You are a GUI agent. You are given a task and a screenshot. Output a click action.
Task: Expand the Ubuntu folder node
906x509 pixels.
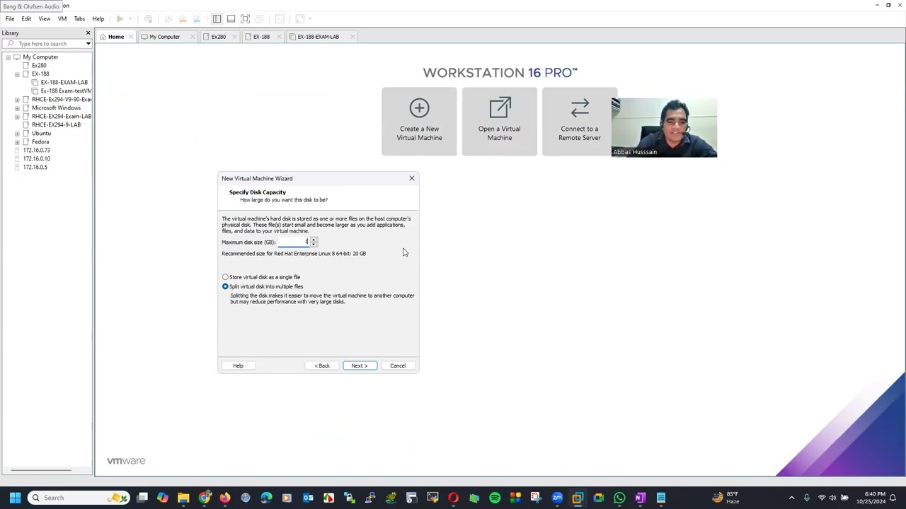(17, 134)
